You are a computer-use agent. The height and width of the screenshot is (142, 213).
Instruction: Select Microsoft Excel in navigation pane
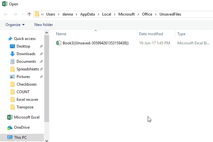pos(27,117)
